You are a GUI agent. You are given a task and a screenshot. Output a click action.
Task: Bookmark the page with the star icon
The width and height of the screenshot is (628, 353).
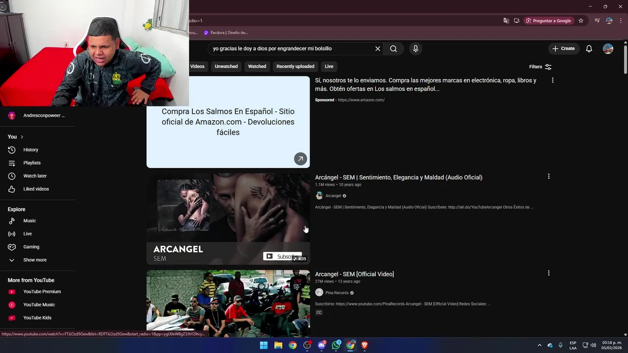coord(581,21)
